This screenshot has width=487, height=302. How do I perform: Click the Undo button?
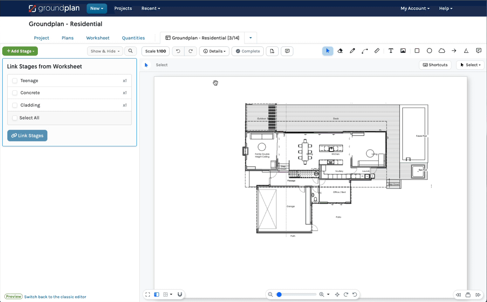pos(178,51)
